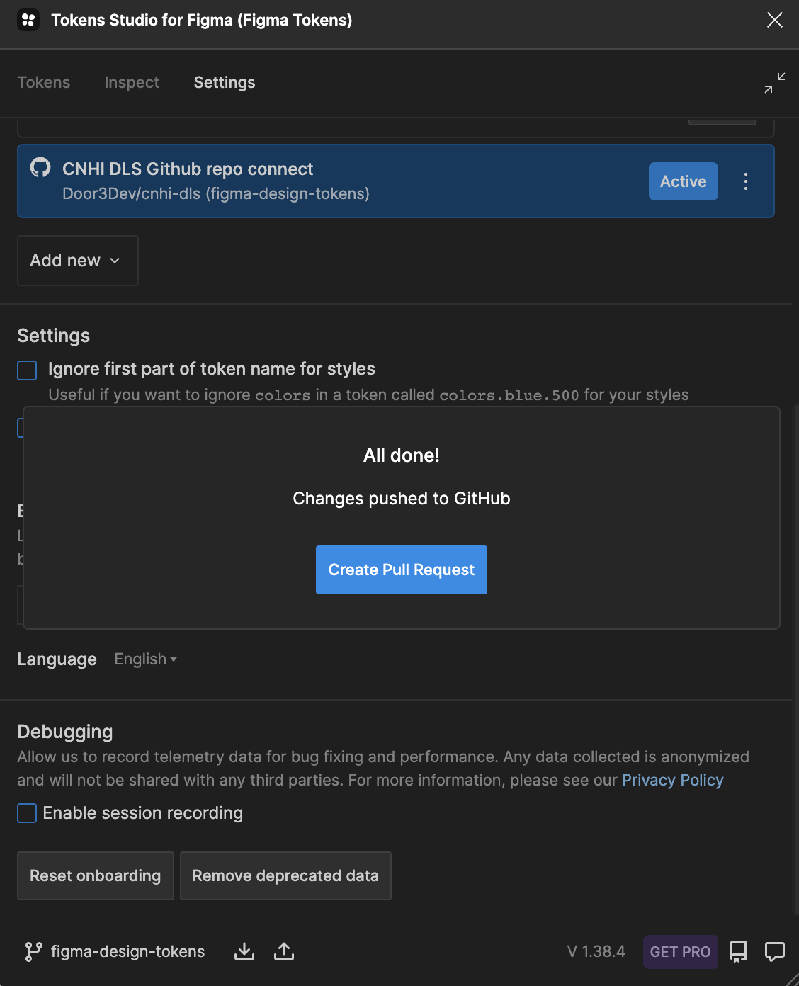
Task: Open the English language dropdown
Action: point(146,659)
